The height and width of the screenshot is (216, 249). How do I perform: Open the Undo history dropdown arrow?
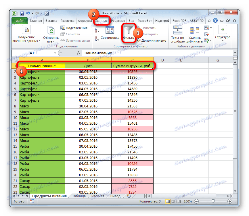click(x=32, y=14)
